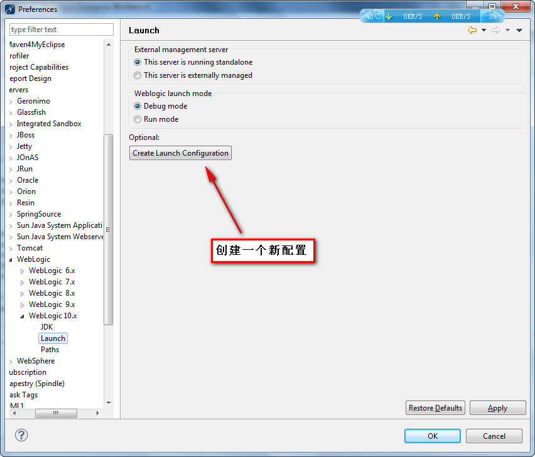Select This server is running standalone
Image resolution: width=535 pixels, height=457 pixels.
[193, 62]
